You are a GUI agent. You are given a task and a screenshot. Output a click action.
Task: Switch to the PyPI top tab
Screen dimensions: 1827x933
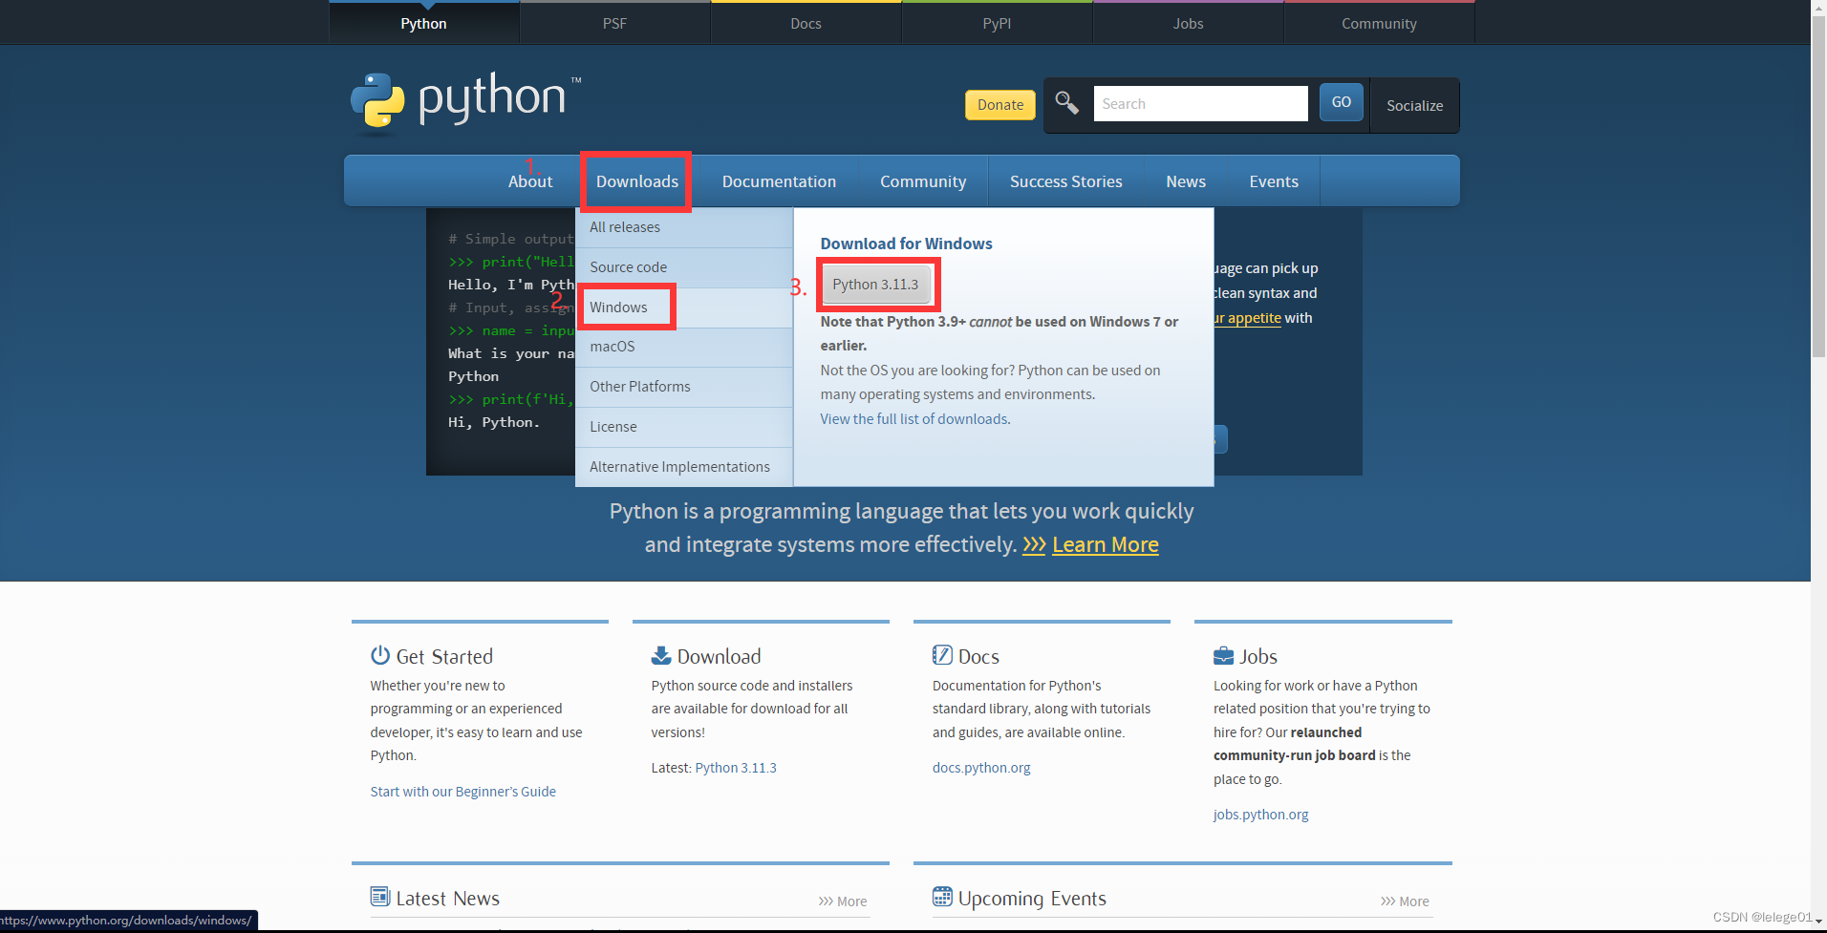(997, 23)
